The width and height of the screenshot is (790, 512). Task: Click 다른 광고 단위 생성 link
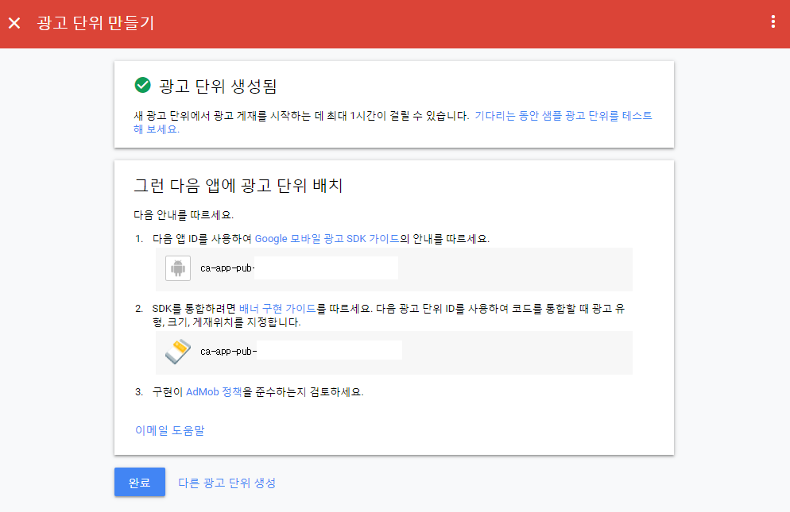tap(227, 483)
